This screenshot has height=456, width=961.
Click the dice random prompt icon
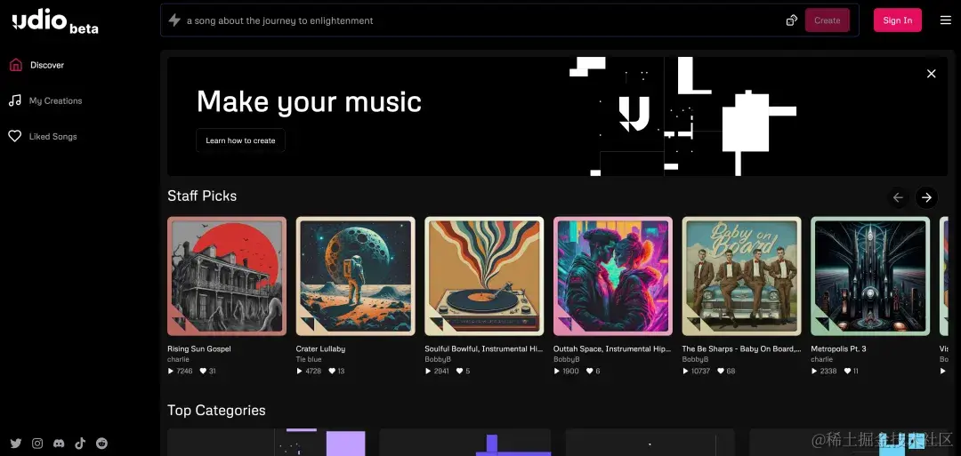pyautogui.click(x=791, y=20)
